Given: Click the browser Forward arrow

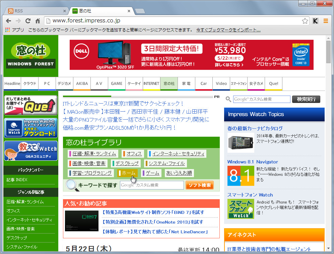Looking at the screenshot, I should 18,21.
